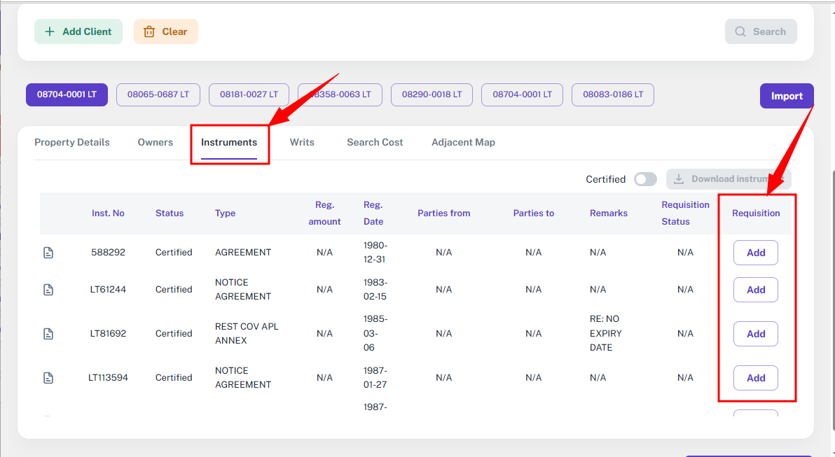Viewport: 835px width, 457px height.
Task: Click document icon for instrument 588292
Action: coord(48,253)
